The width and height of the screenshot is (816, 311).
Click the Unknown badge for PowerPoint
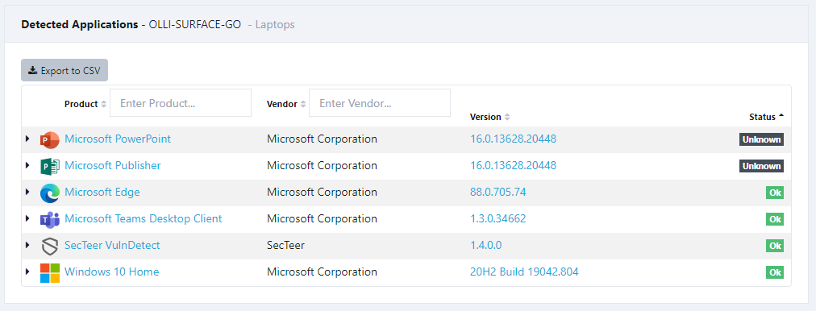coord(761,139)
